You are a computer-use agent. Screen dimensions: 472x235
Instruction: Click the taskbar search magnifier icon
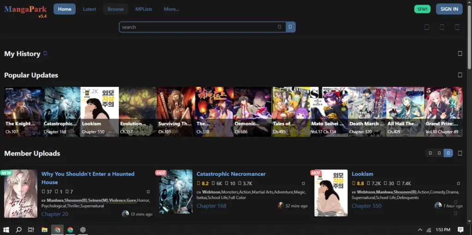tap(19, 229)
